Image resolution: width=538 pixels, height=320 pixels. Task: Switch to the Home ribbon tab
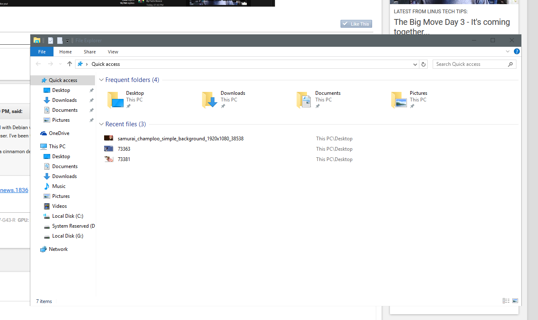pos(66,52)
